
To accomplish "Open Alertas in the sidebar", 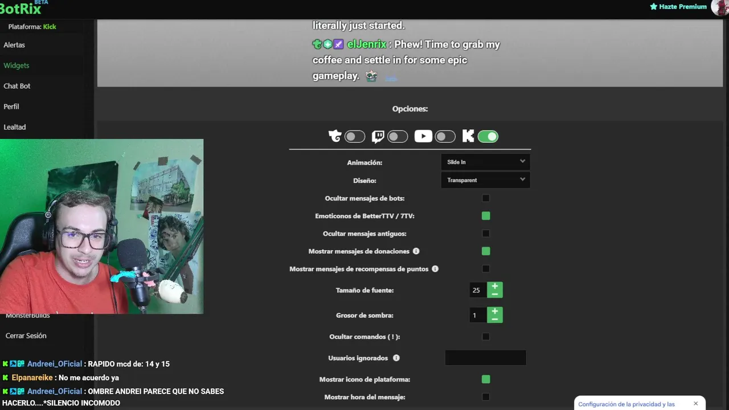I will pyautogui.click(x=14, y=45).
